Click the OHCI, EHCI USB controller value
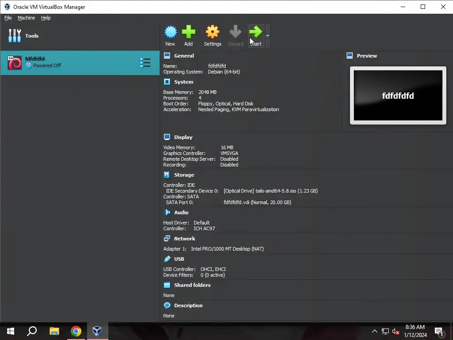This screenshot has height=340, width=453. (213, 269)
